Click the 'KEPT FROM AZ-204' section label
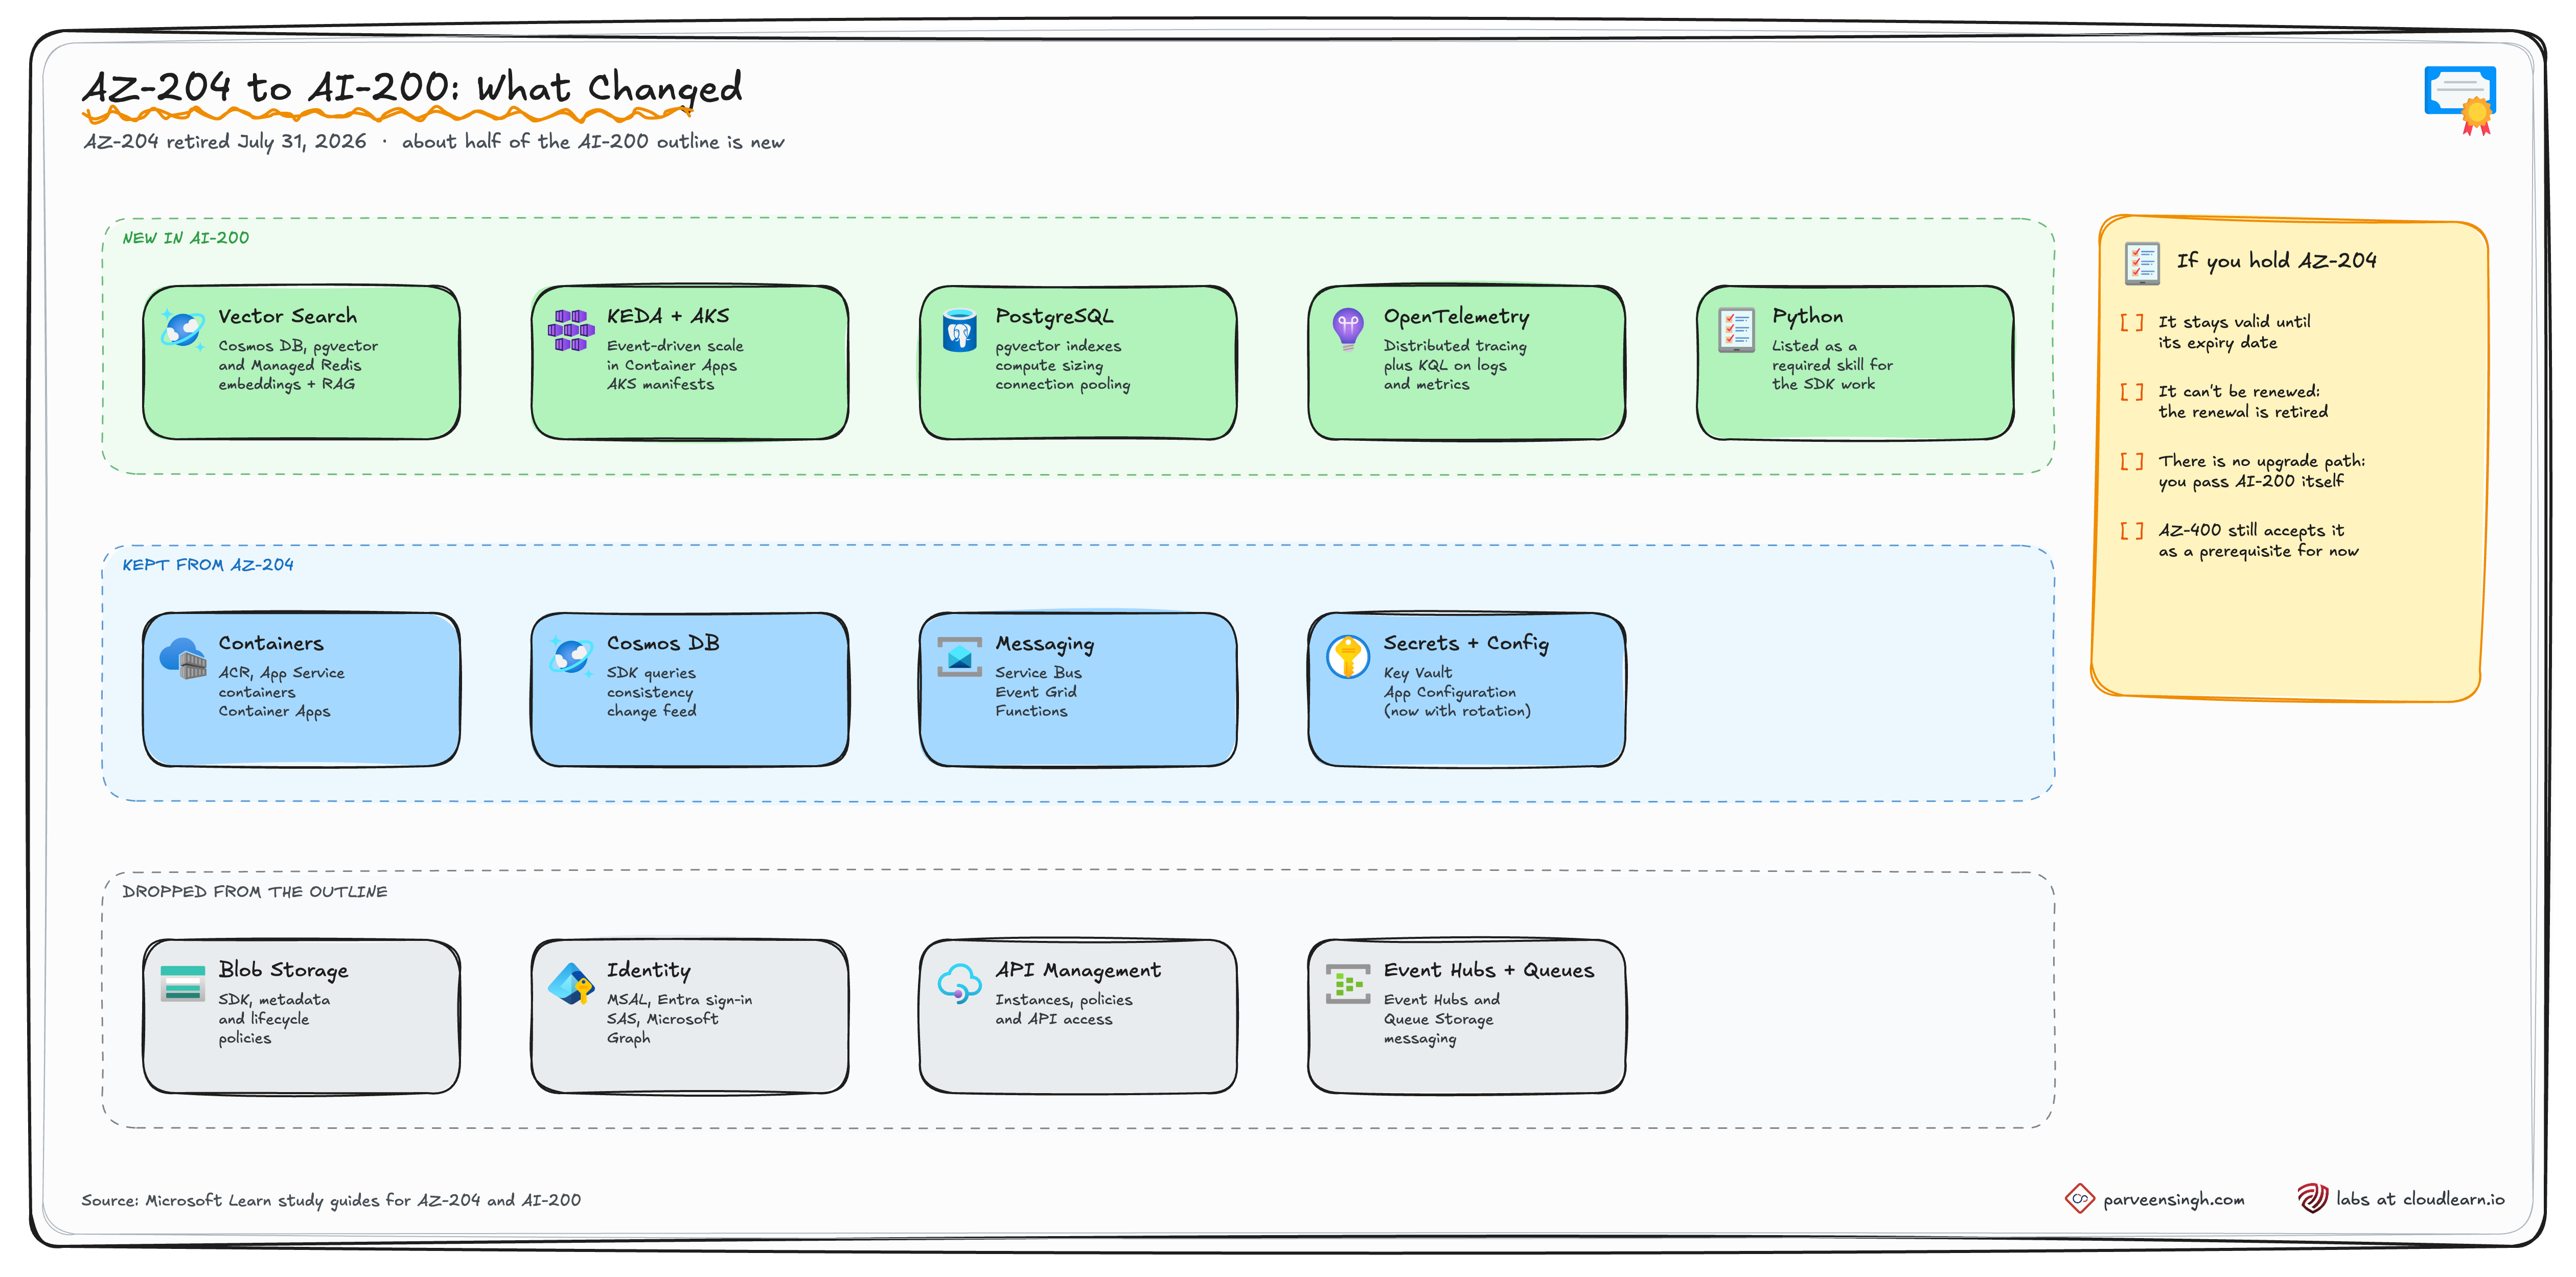The height and width of the screenshot is (1277, 2576). tap(208, 564)
